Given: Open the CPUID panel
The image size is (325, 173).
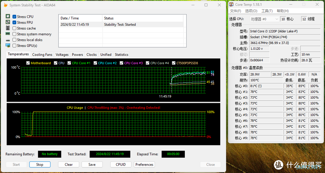Looking at the screenshot, I should point(121,165).
